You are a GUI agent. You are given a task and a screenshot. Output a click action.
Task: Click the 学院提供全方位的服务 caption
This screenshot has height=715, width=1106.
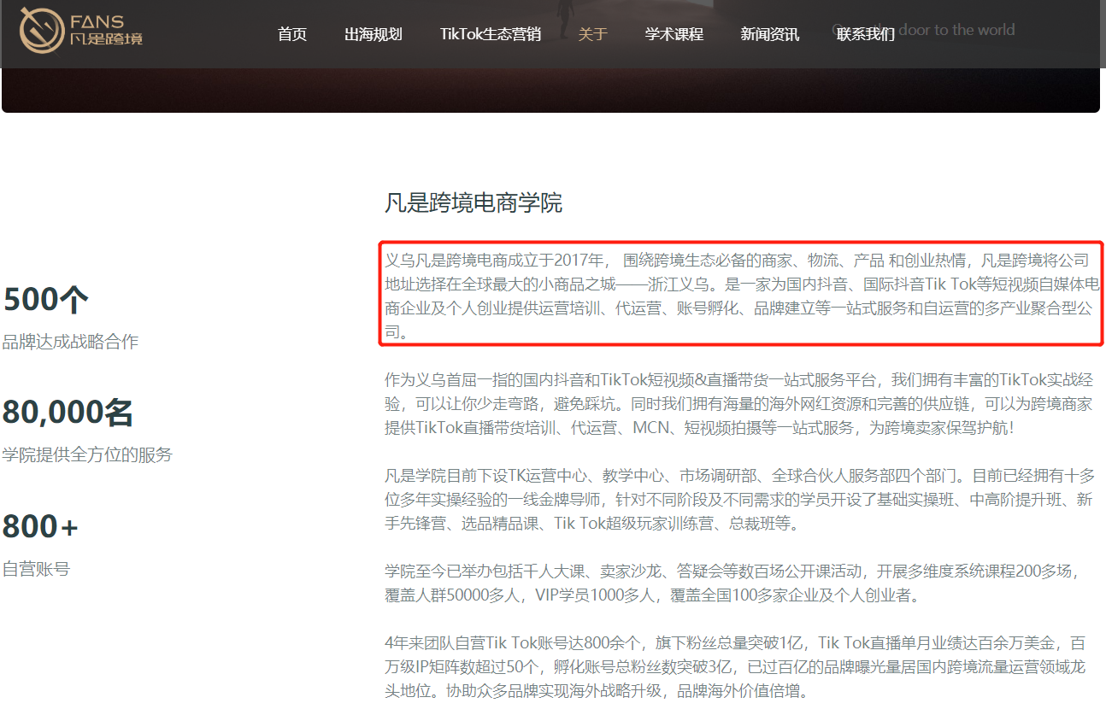[x=87, y=454]
